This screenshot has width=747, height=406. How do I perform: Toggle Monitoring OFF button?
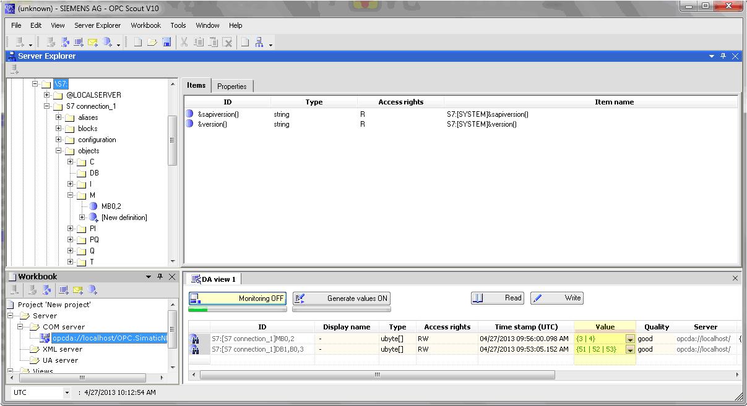[238, 298]
